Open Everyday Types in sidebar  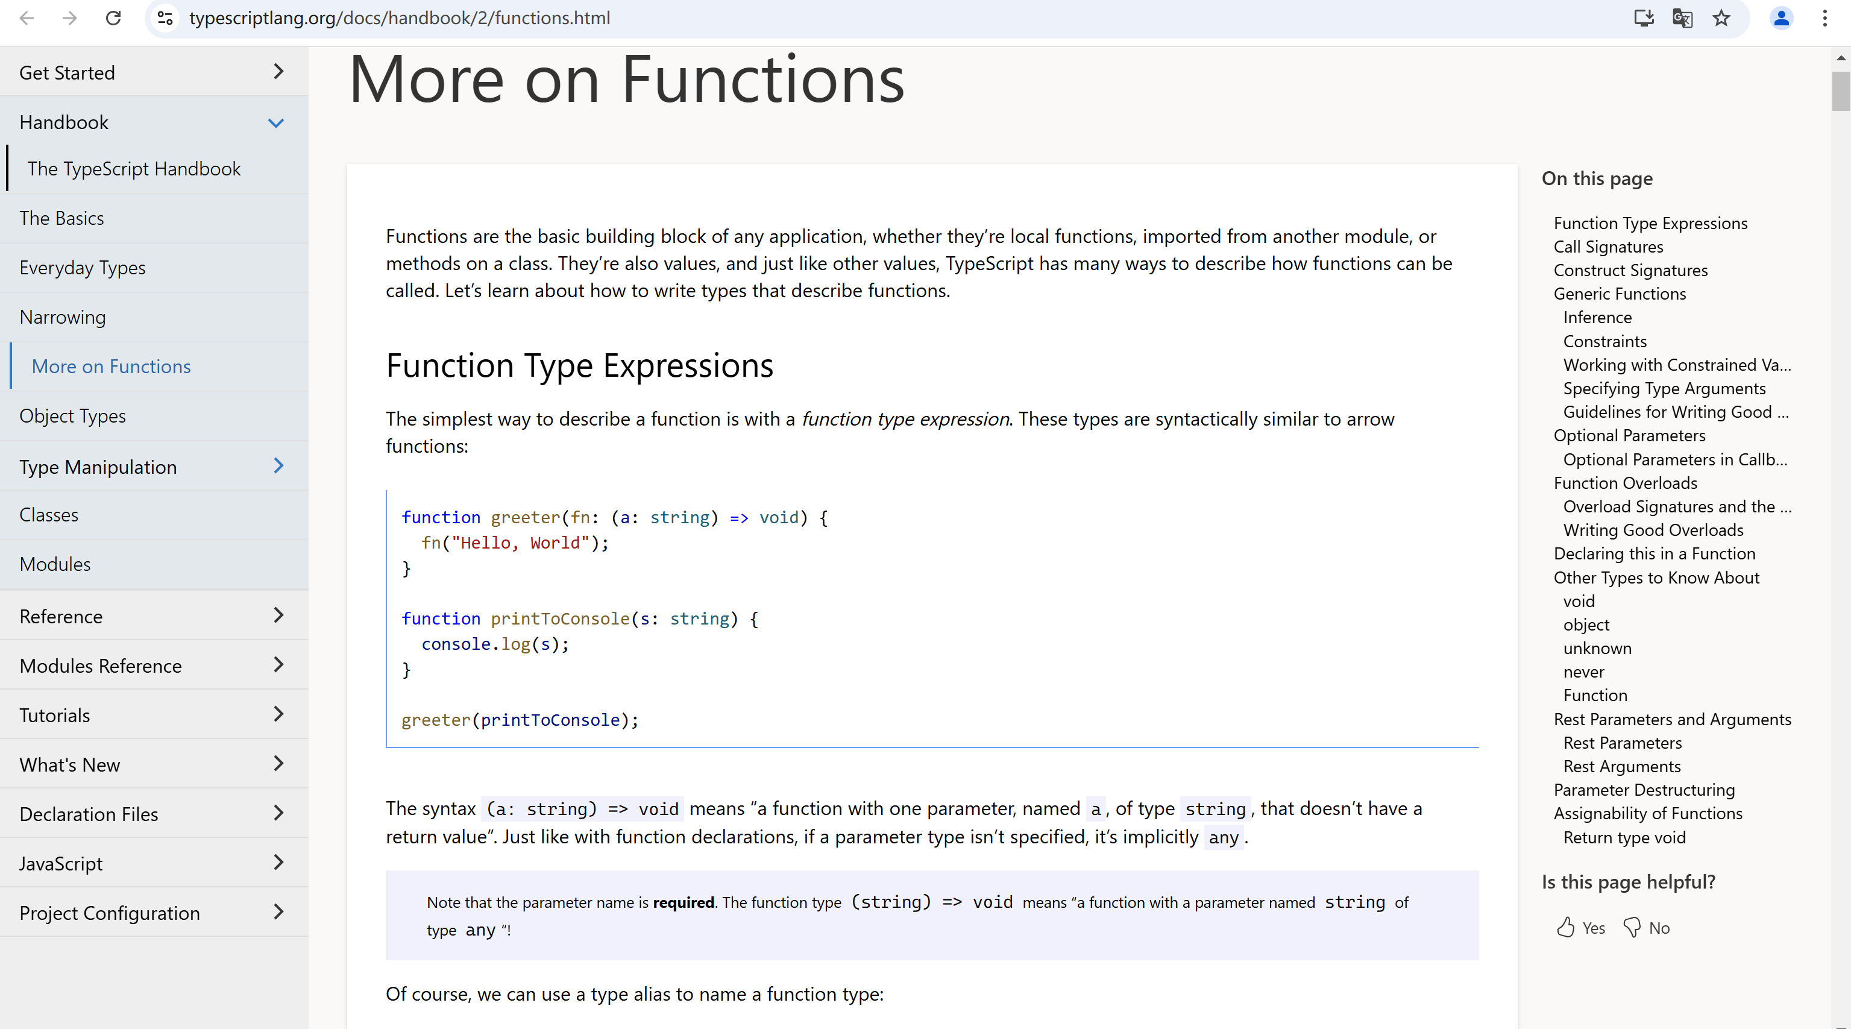click(83, 268)
